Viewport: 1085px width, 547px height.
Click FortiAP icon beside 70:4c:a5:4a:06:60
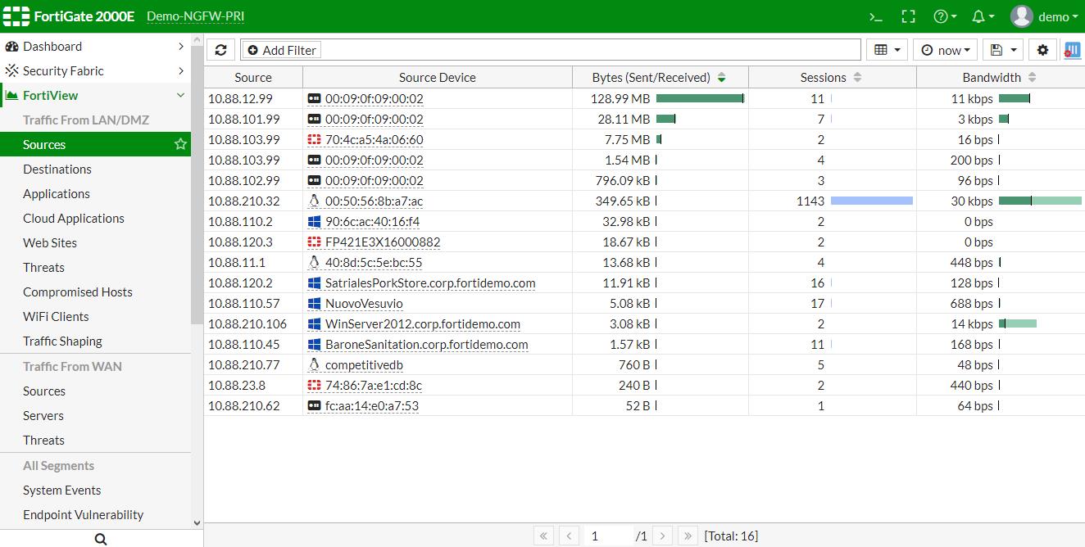pos(314,139)
